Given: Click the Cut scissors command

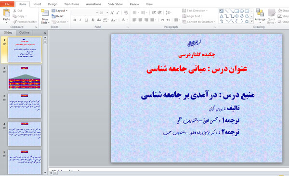Looking at the screenshot, I should click(18, 11).
